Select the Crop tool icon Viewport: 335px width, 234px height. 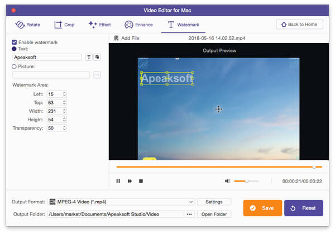(58, 25)
